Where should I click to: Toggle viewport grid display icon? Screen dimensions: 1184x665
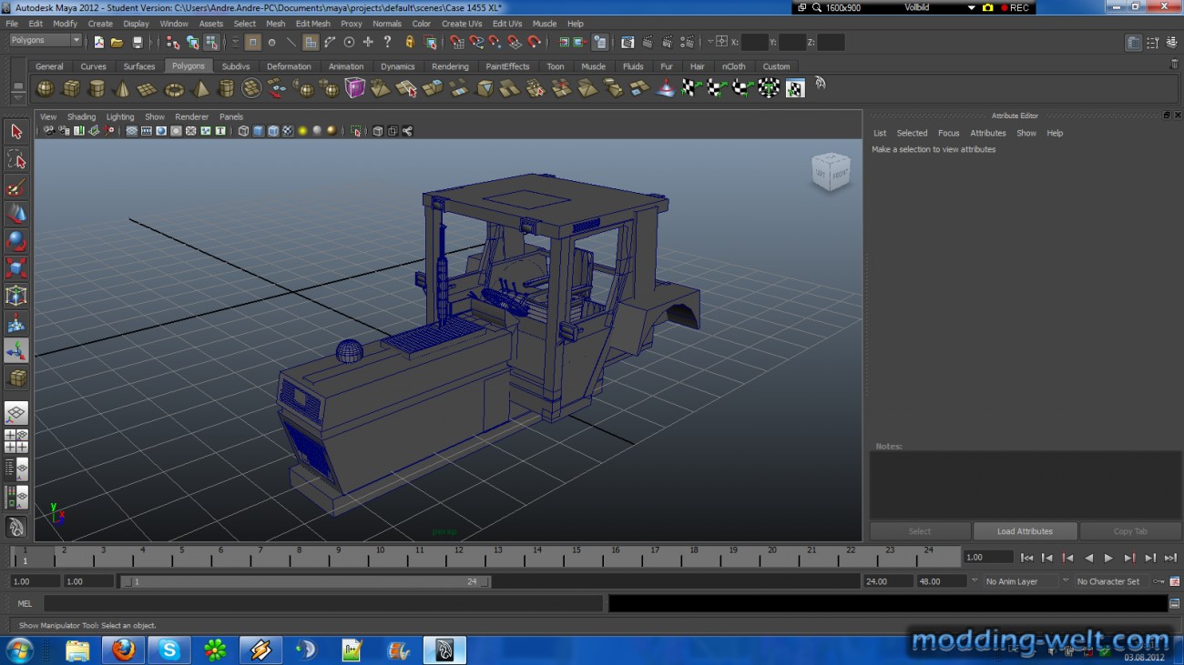132,131
